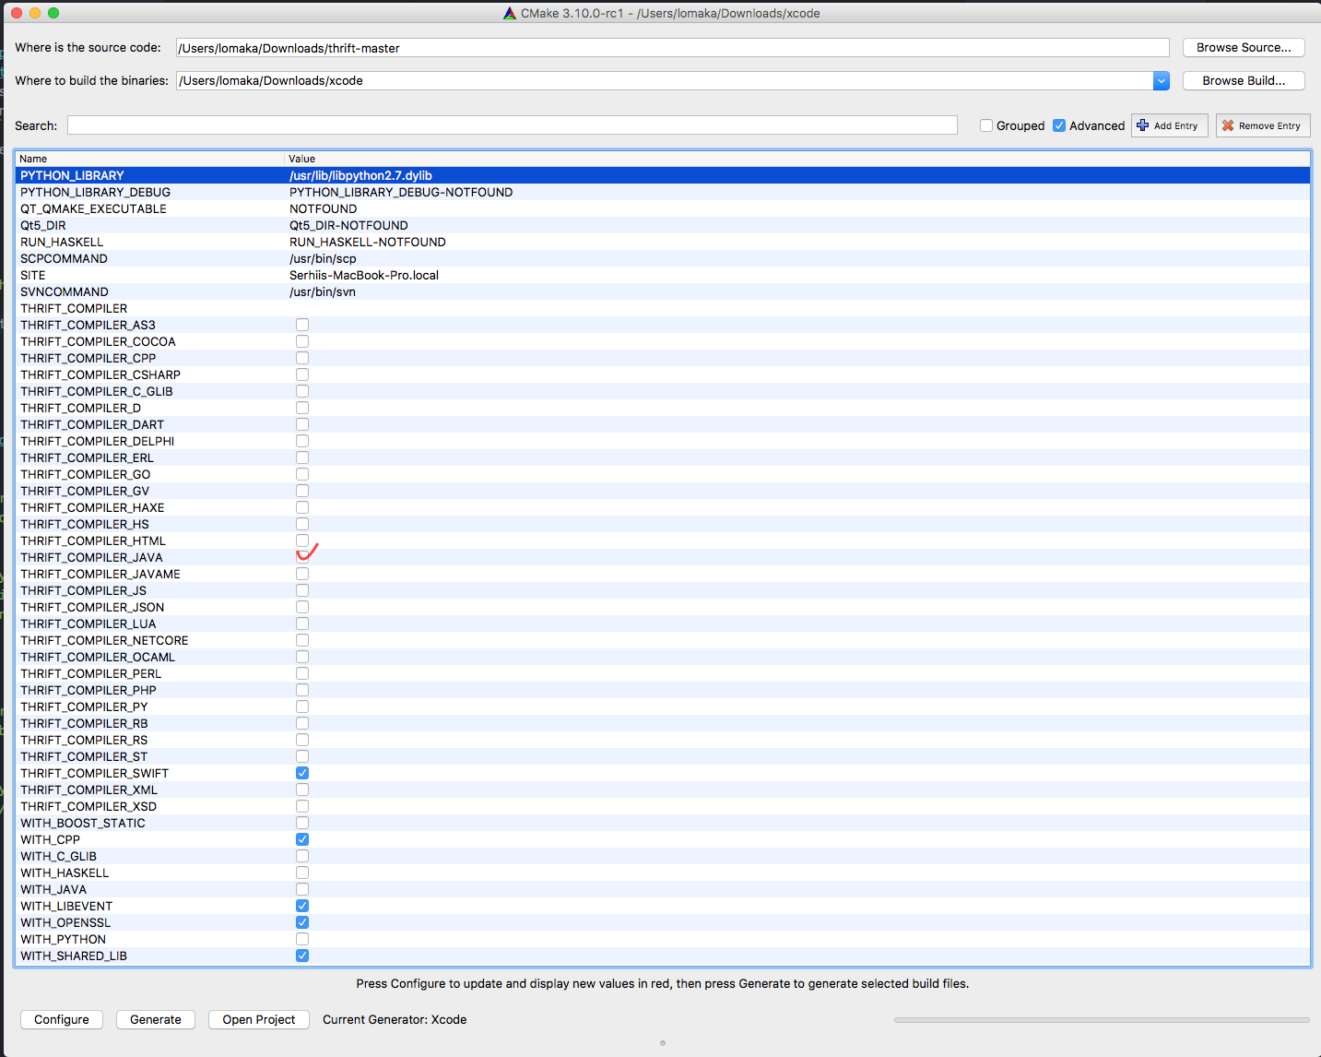Select the THRIFT_COMPILER row name
Screen dimensions: 1321x1057
74,308
